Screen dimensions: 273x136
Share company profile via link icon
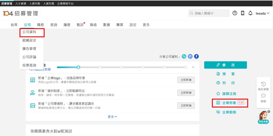184,56
